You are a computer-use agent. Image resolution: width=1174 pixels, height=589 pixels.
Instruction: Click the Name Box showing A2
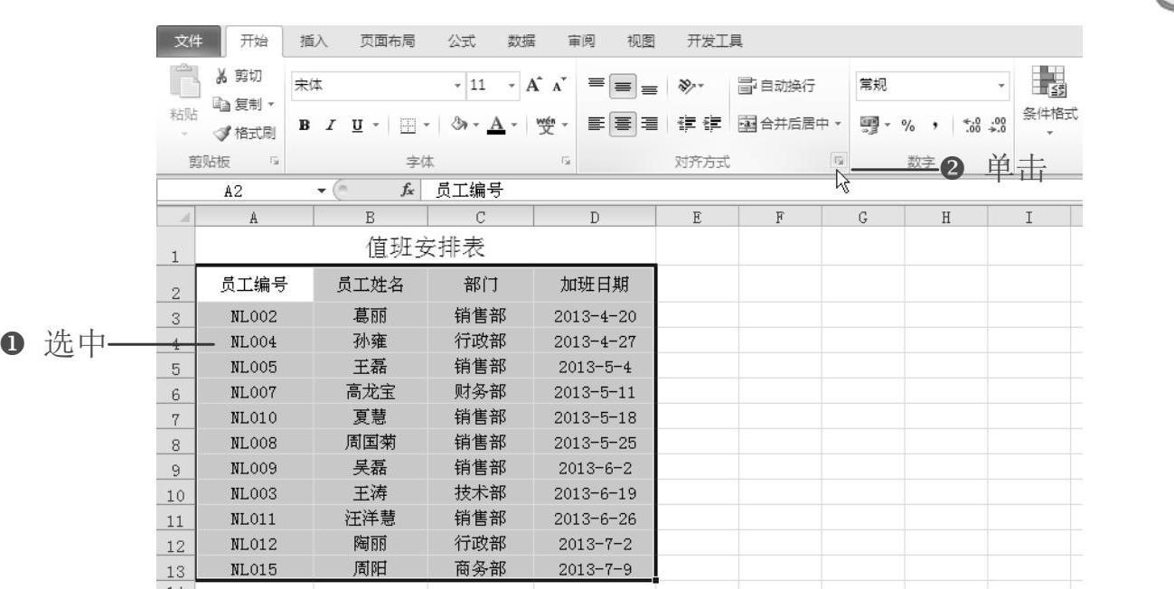(234, 190)
